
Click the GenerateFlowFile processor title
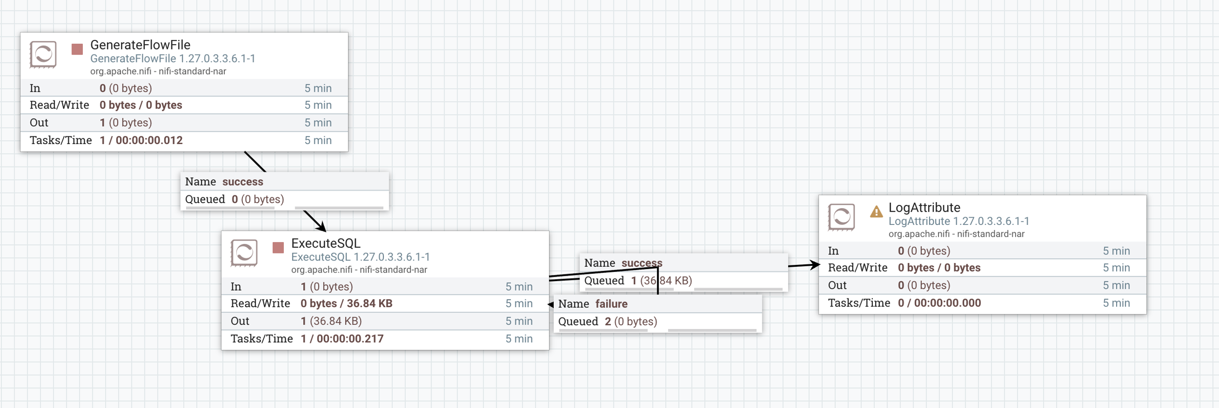click(x=140, y=45)
